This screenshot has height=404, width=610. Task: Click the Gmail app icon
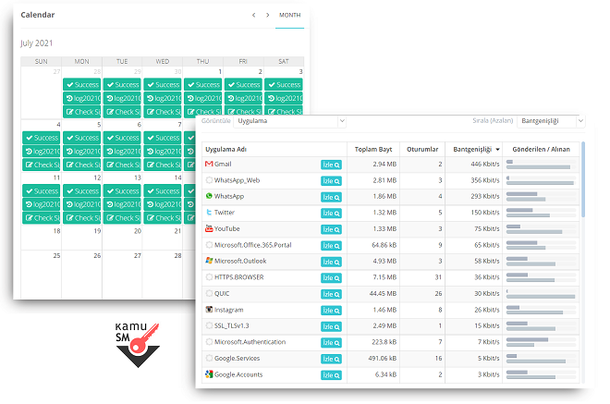tap(209, 164)
